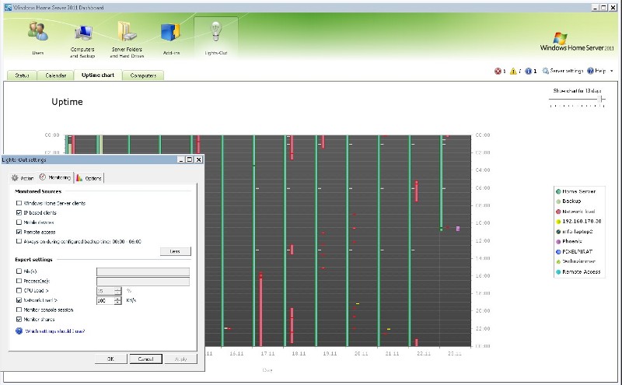This screenshot has width=622, height=385.
Task: Click the Remote Access legend entry
Action: 578,272
